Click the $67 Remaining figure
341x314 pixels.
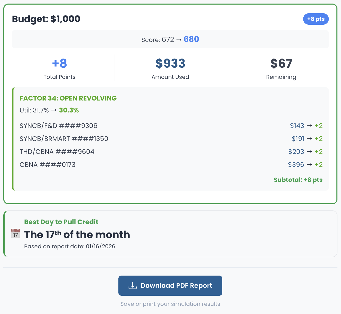(x=281, y=63)
